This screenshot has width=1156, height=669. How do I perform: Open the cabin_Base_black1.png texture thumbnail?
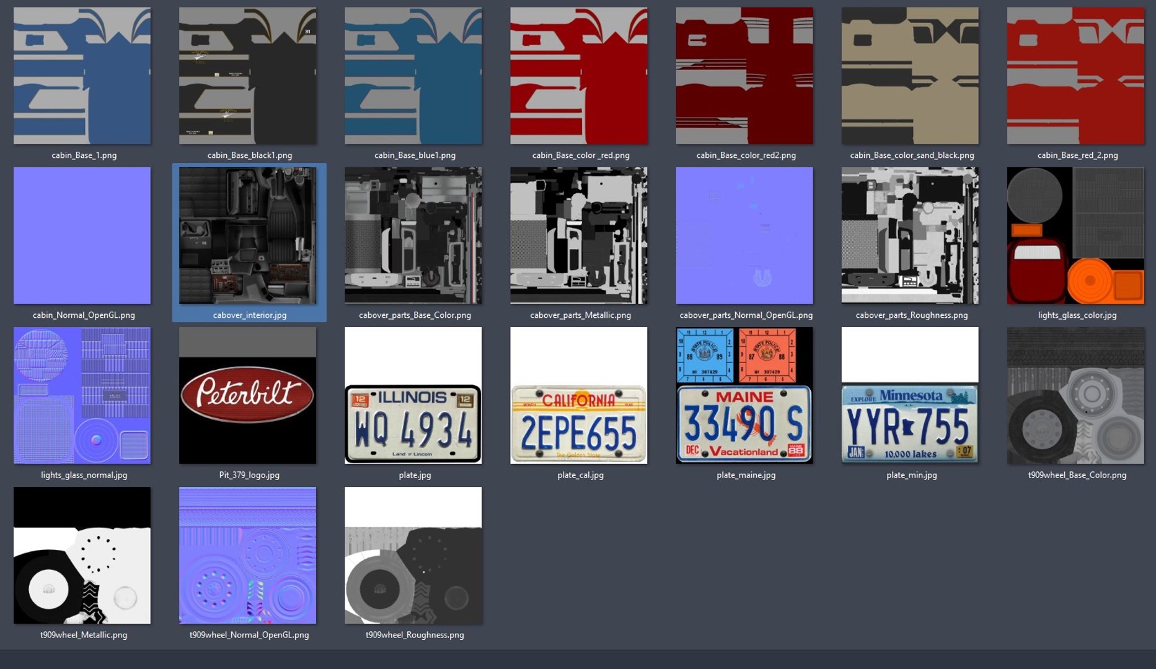(x=247, y=76)
